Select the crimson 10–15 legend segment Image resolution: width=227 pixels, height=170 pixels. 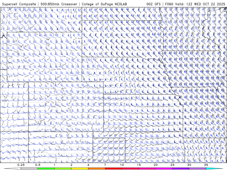[x=130, y=169]
